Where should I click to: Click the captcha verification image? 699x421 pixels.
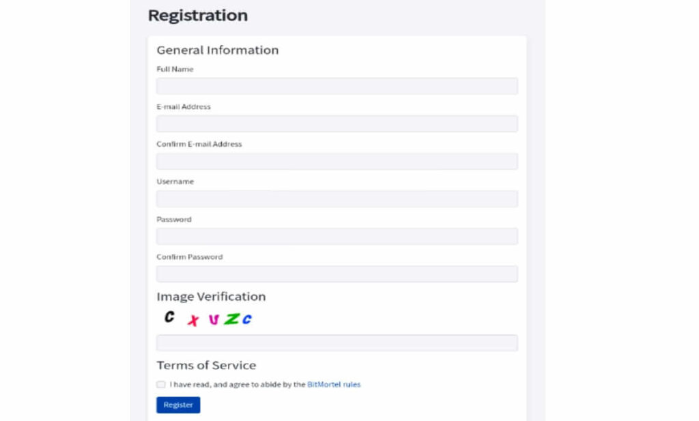[208, 318]
